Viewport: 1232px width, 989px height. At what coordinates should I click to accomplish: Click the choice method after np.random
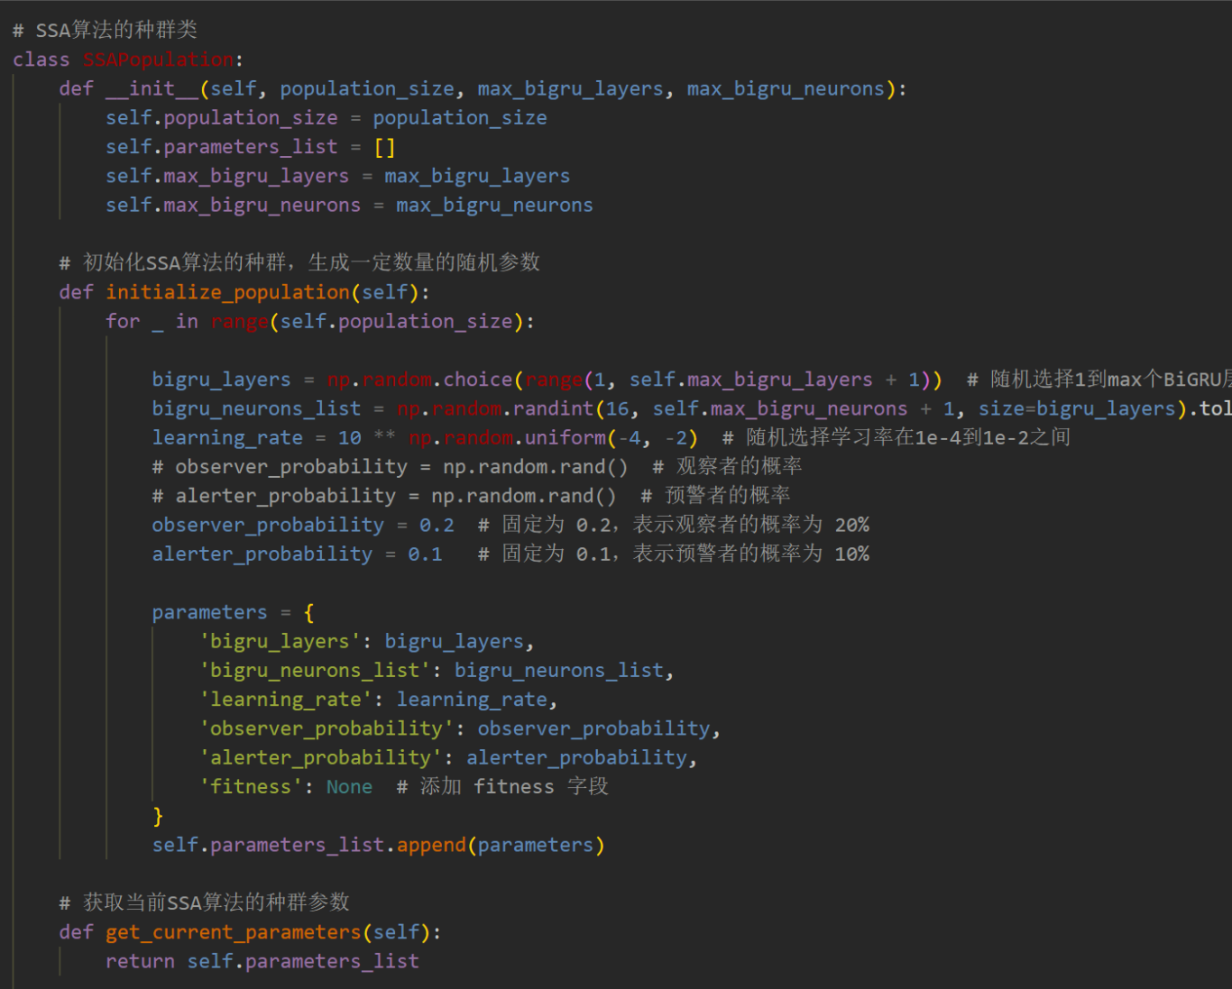[478, 380]
